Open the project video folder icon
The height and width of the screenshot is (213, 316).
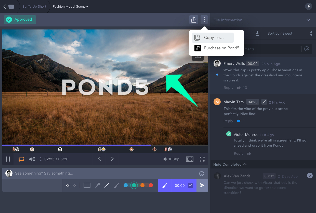pos(11,7)
